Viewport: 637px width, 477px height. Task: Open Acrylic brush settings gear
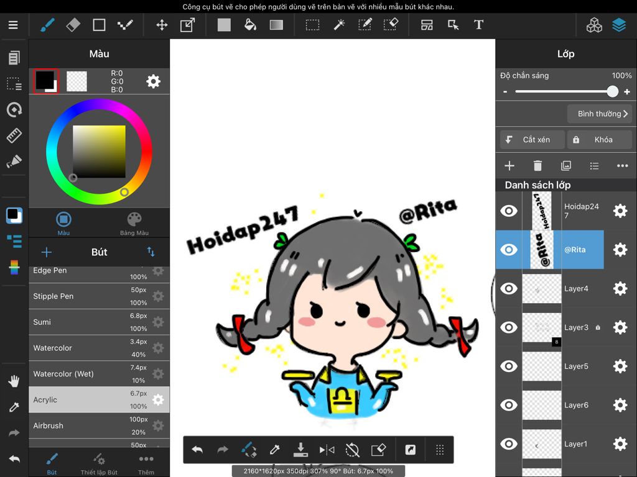click(158, 400)
